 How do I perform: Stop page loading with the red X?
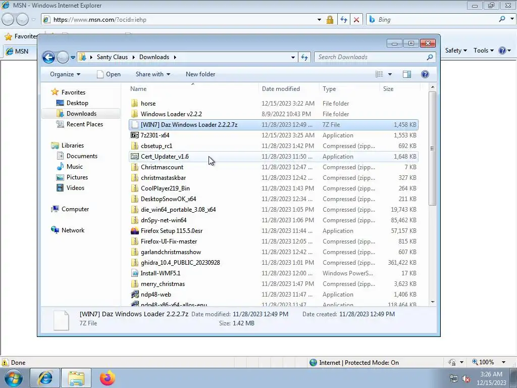tap(356, 20)
